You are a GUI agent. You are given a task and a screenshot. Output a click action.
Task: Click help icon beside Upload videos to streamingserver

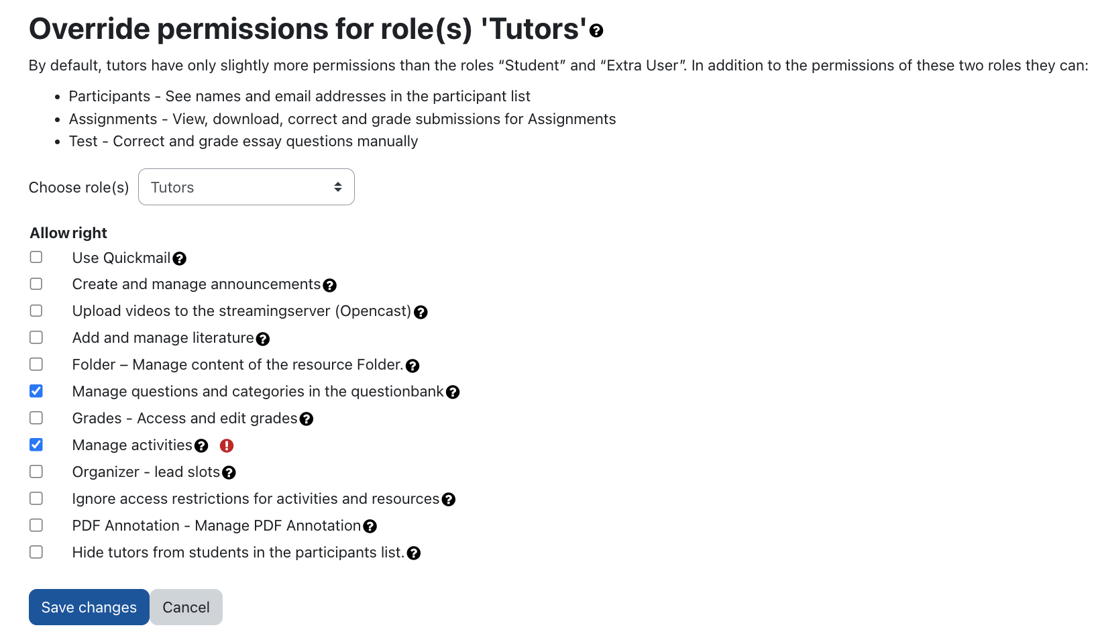(x=421, y=313)
